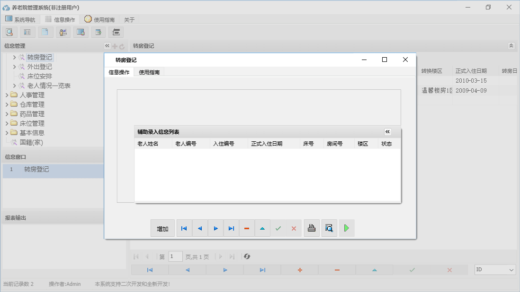This screenshot has width=520, height=292.
Task: Collapse the 信息管理 side panel
Action: (107, 46)
